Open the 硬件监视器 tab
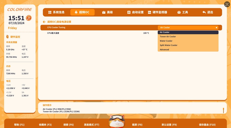The width and height of the screenshot is (231, 128). (x=160, y=12)
